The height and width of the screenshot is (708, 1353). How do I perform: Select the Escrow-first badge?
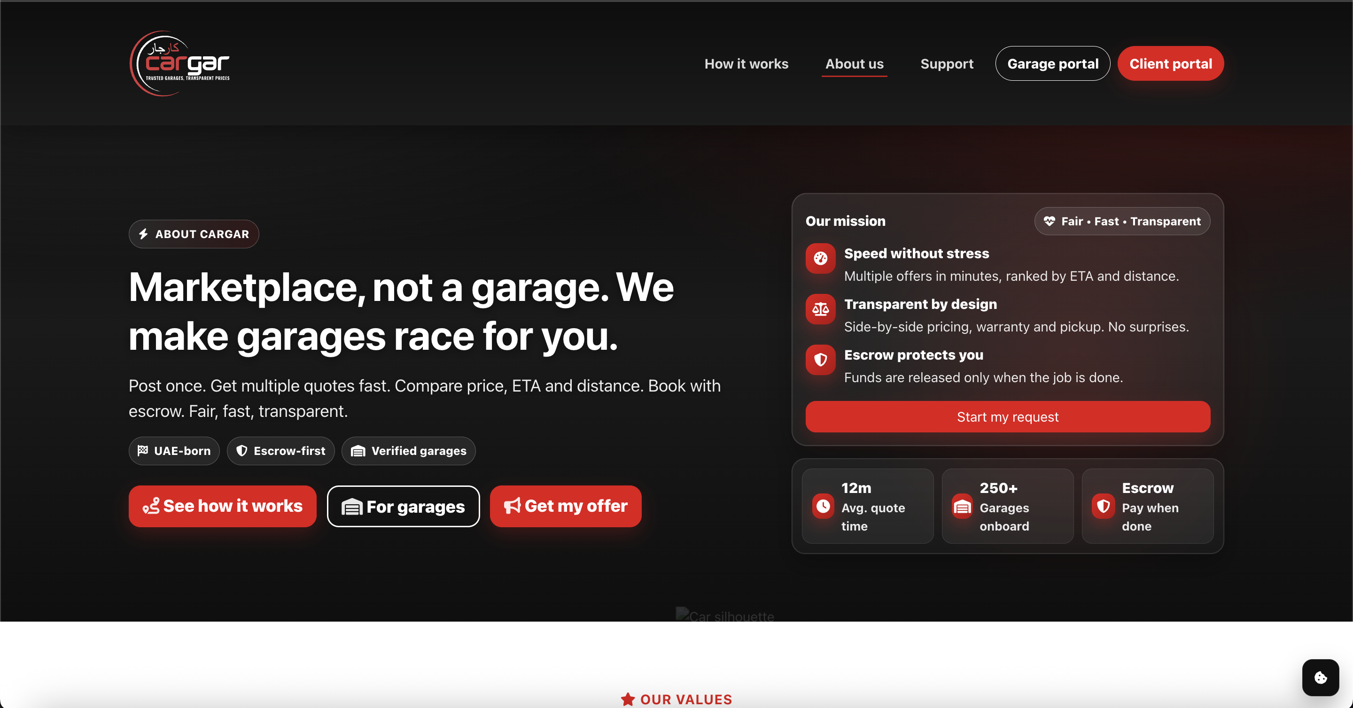[280, 450]
